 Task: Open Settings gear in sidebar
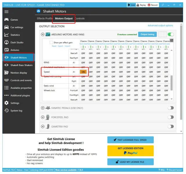tap(6, 103)
